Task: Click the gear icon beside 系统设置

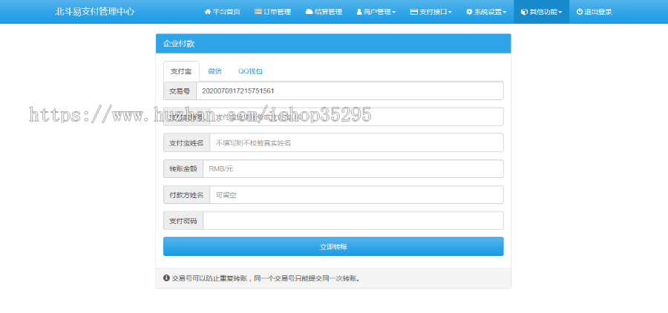Action: click(x=469, y=12)
